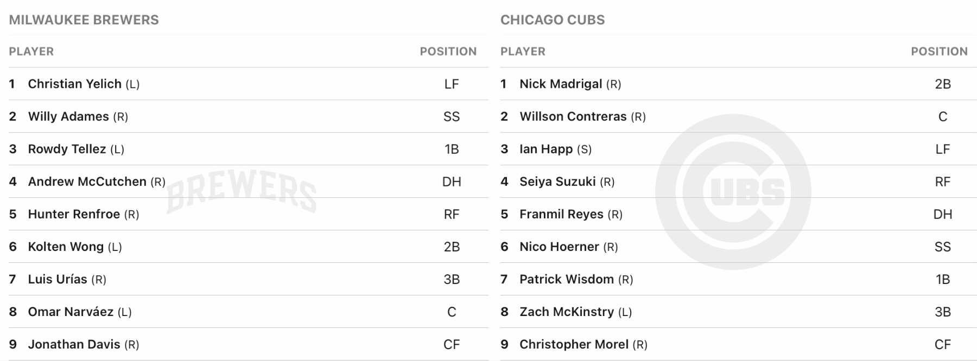
Task: Open Jonathan Davis player link
Action: (x=74, y=344)
